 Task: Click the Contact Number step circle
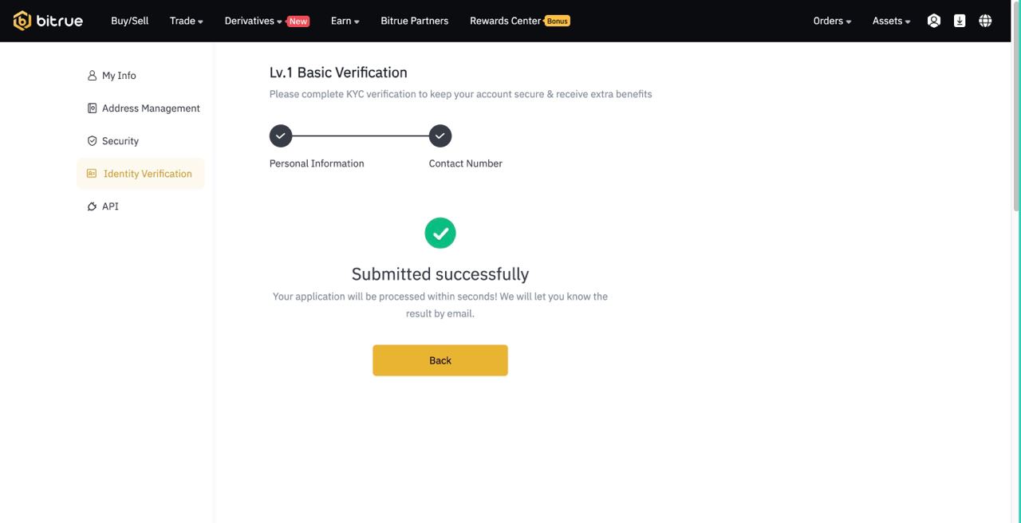tap(440, 136)
